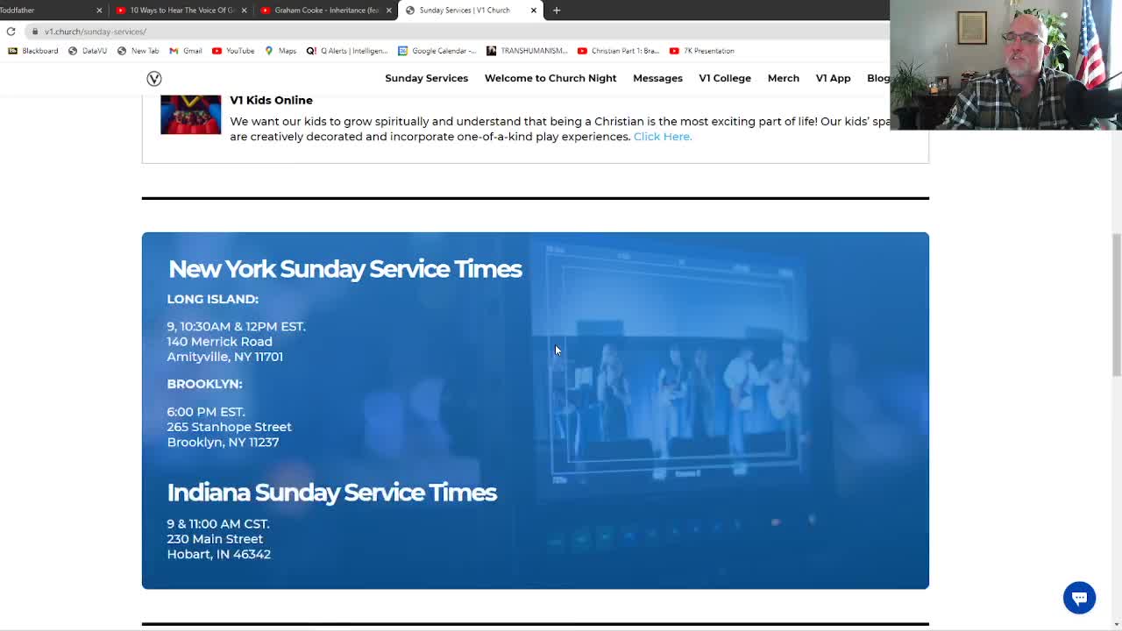Click the Brooklyn, NY 11237 text
Screen dimensions: 1122x631
pyautogui.click(x=223, y=442)
